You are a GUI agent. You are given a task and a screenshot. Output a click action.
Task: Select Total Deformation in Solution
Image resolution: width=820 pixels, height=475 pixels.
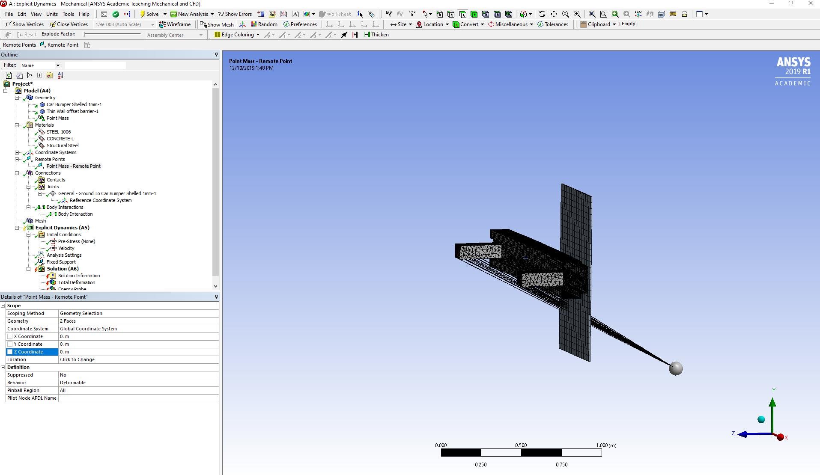coord(77,282)
